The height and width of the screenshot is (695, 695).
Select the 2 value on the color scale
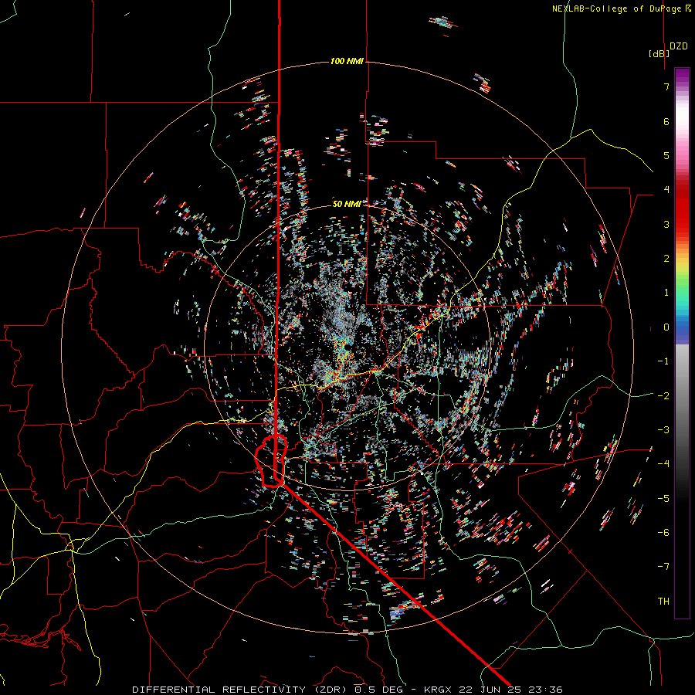click(x=666, y=259)
